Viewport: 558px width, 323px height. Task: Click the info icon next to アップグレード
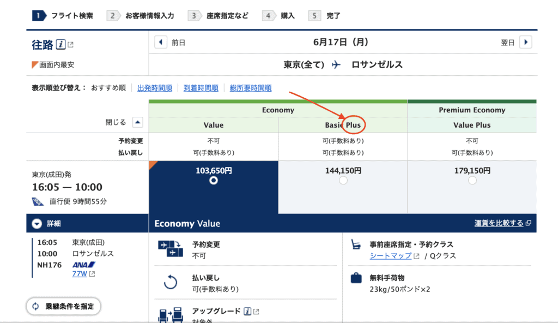tap(247, 311)
